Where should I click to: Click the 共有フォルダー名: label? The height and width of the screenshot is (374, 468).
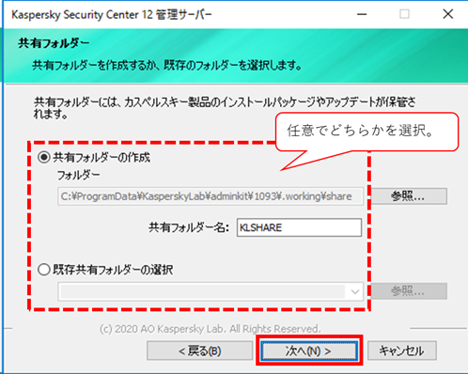tap(189, 227)
